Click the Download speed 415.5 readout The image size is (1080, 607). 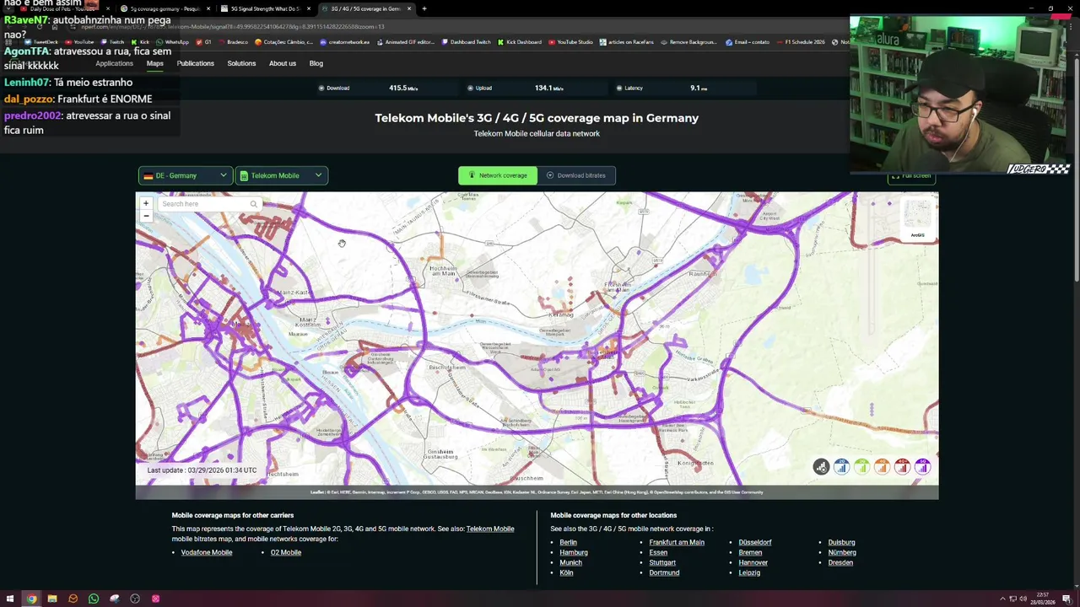[x=403, y=88]
